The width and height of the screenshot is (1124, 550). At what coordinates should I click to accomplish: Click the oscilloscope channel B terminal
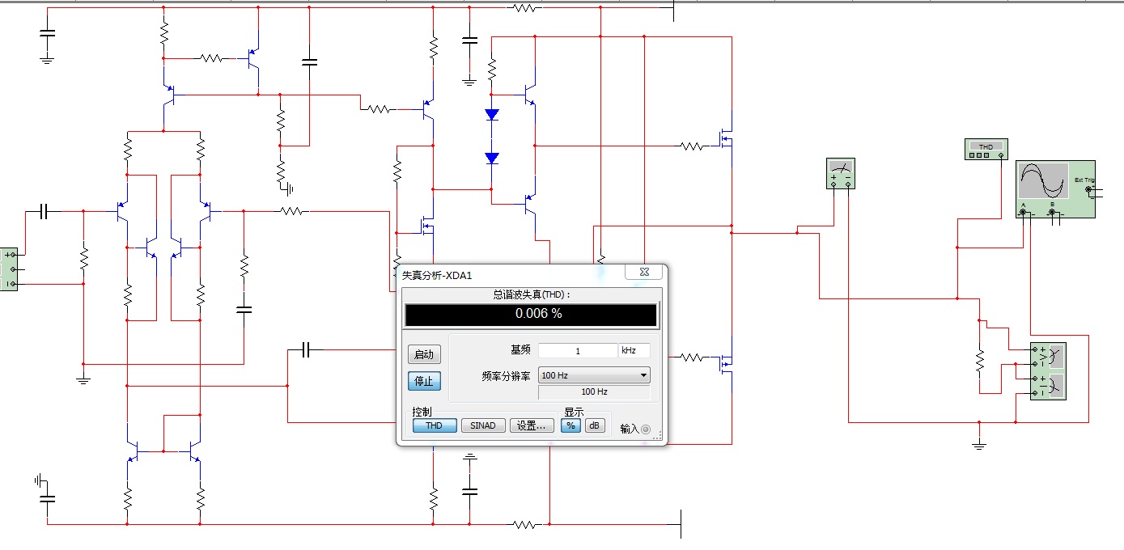[x=1052, y=212]
